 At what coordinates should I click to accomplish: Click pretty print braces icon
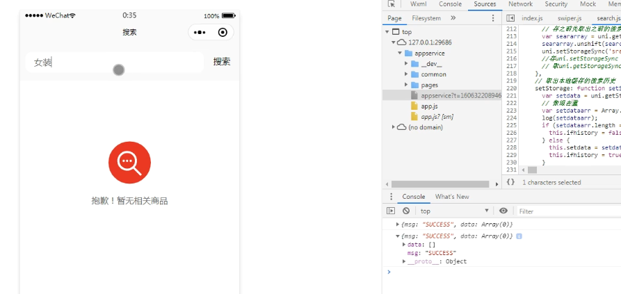(x=511, y=182)
